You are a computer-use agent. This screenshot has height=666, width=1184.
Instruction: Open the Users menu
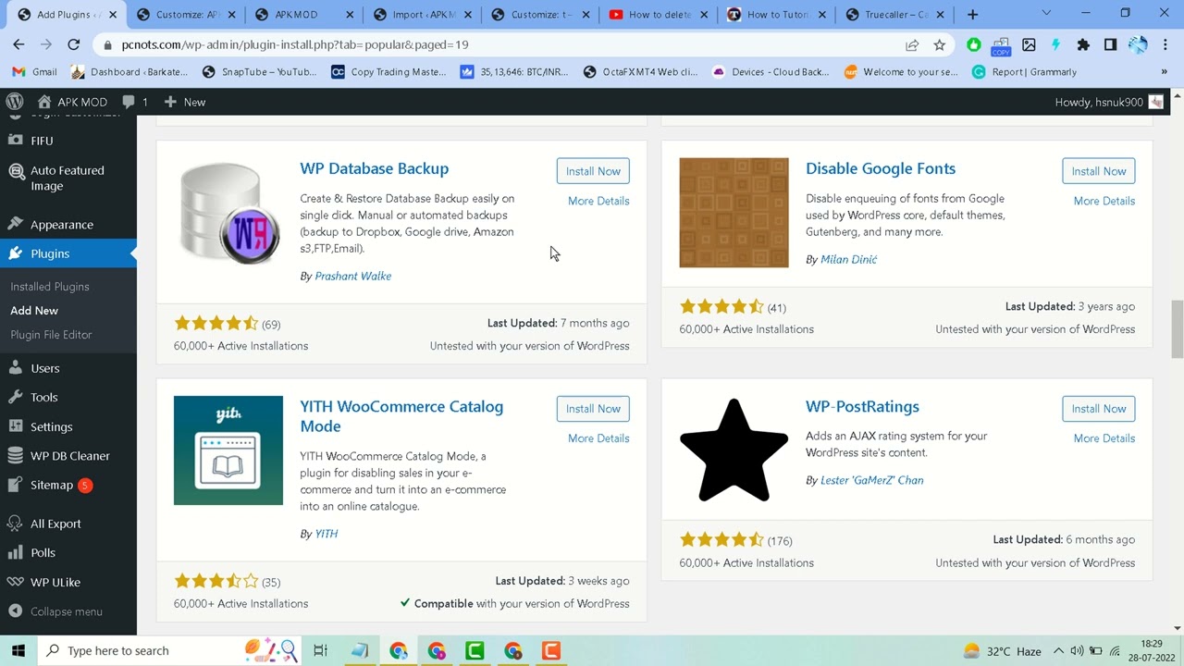pos(68,368)
